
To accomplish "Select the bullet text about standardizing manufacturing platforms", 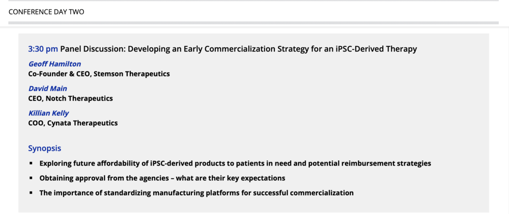I will click(196, 193).
